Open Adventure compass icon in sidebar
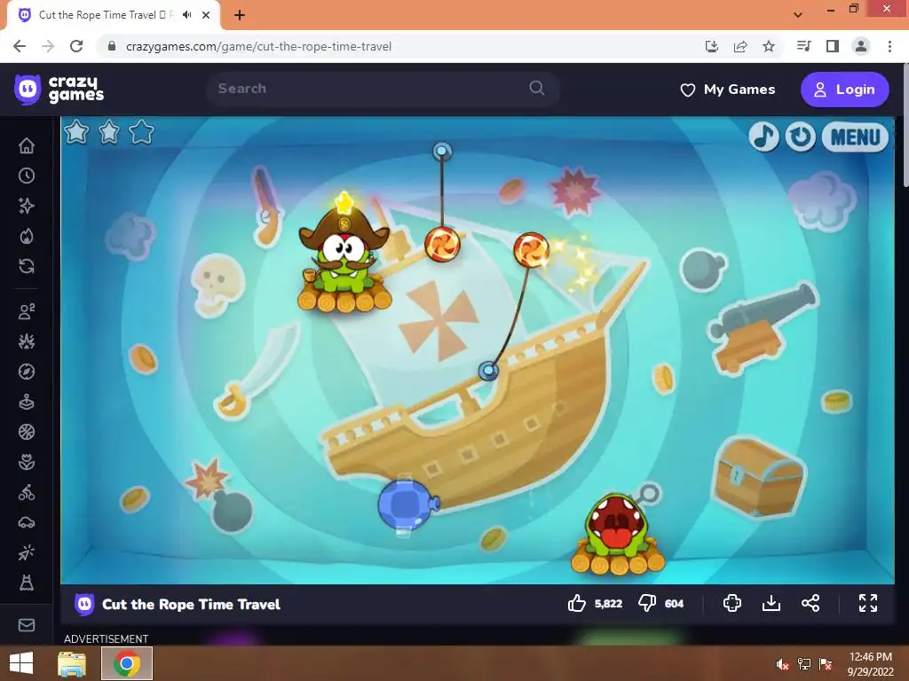The height and width of the screenshot is (681, 909). 27,372
